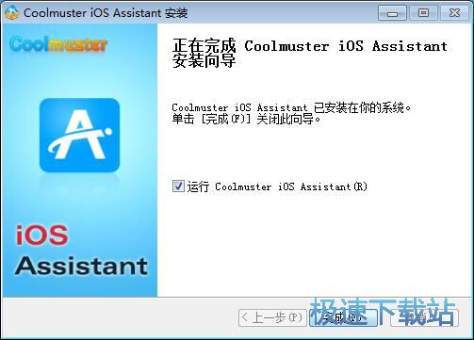Click the window title Coolmuster iOS Assistant 安装

pos(106,13)
